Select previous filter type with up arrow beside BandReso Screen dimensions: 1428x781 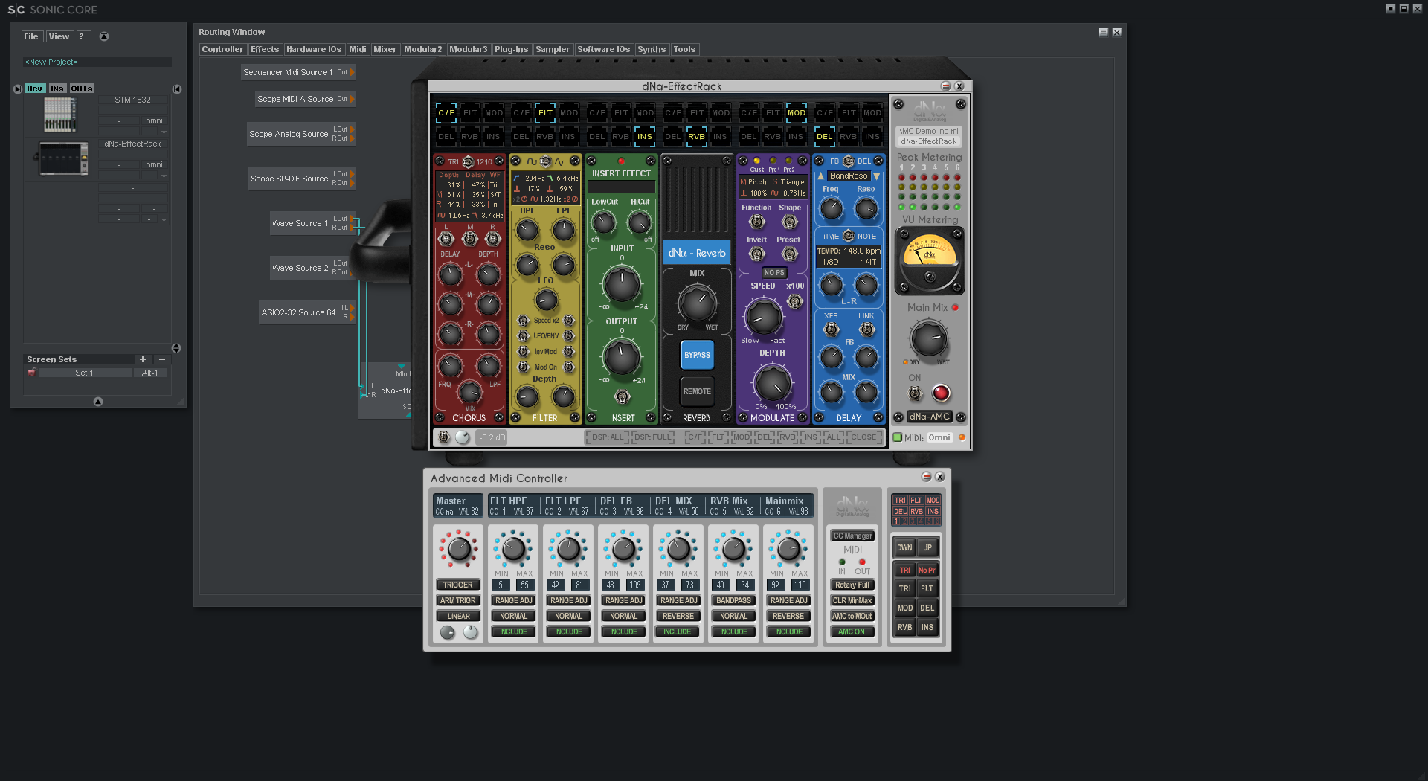(821, 176)
